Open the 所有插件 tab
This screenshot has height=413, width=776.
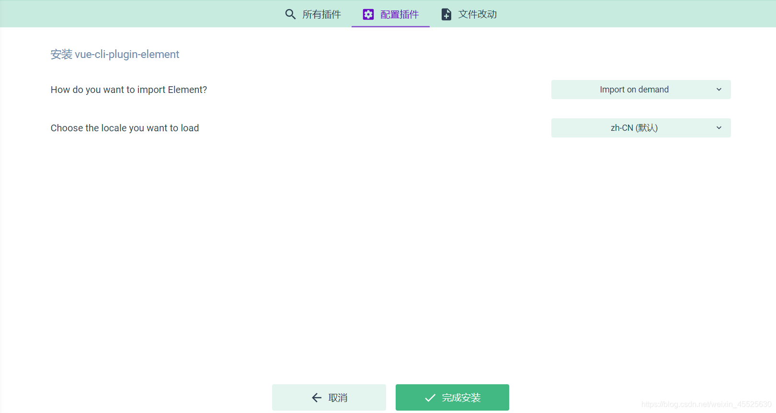(313, 14)
